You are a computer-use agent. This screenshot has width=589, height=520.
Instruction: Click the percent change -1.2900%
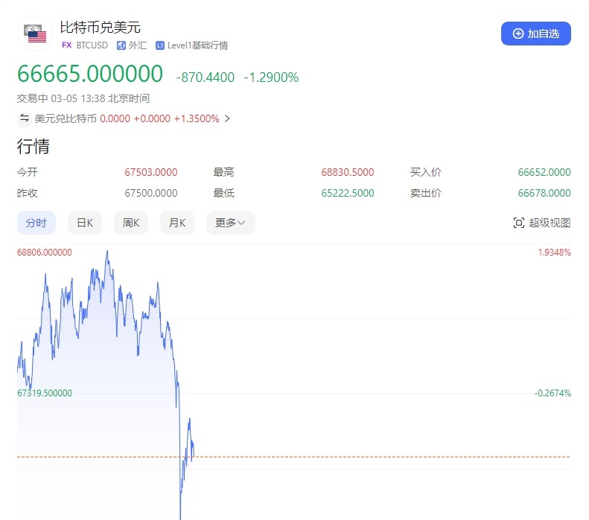pos(271,77)
